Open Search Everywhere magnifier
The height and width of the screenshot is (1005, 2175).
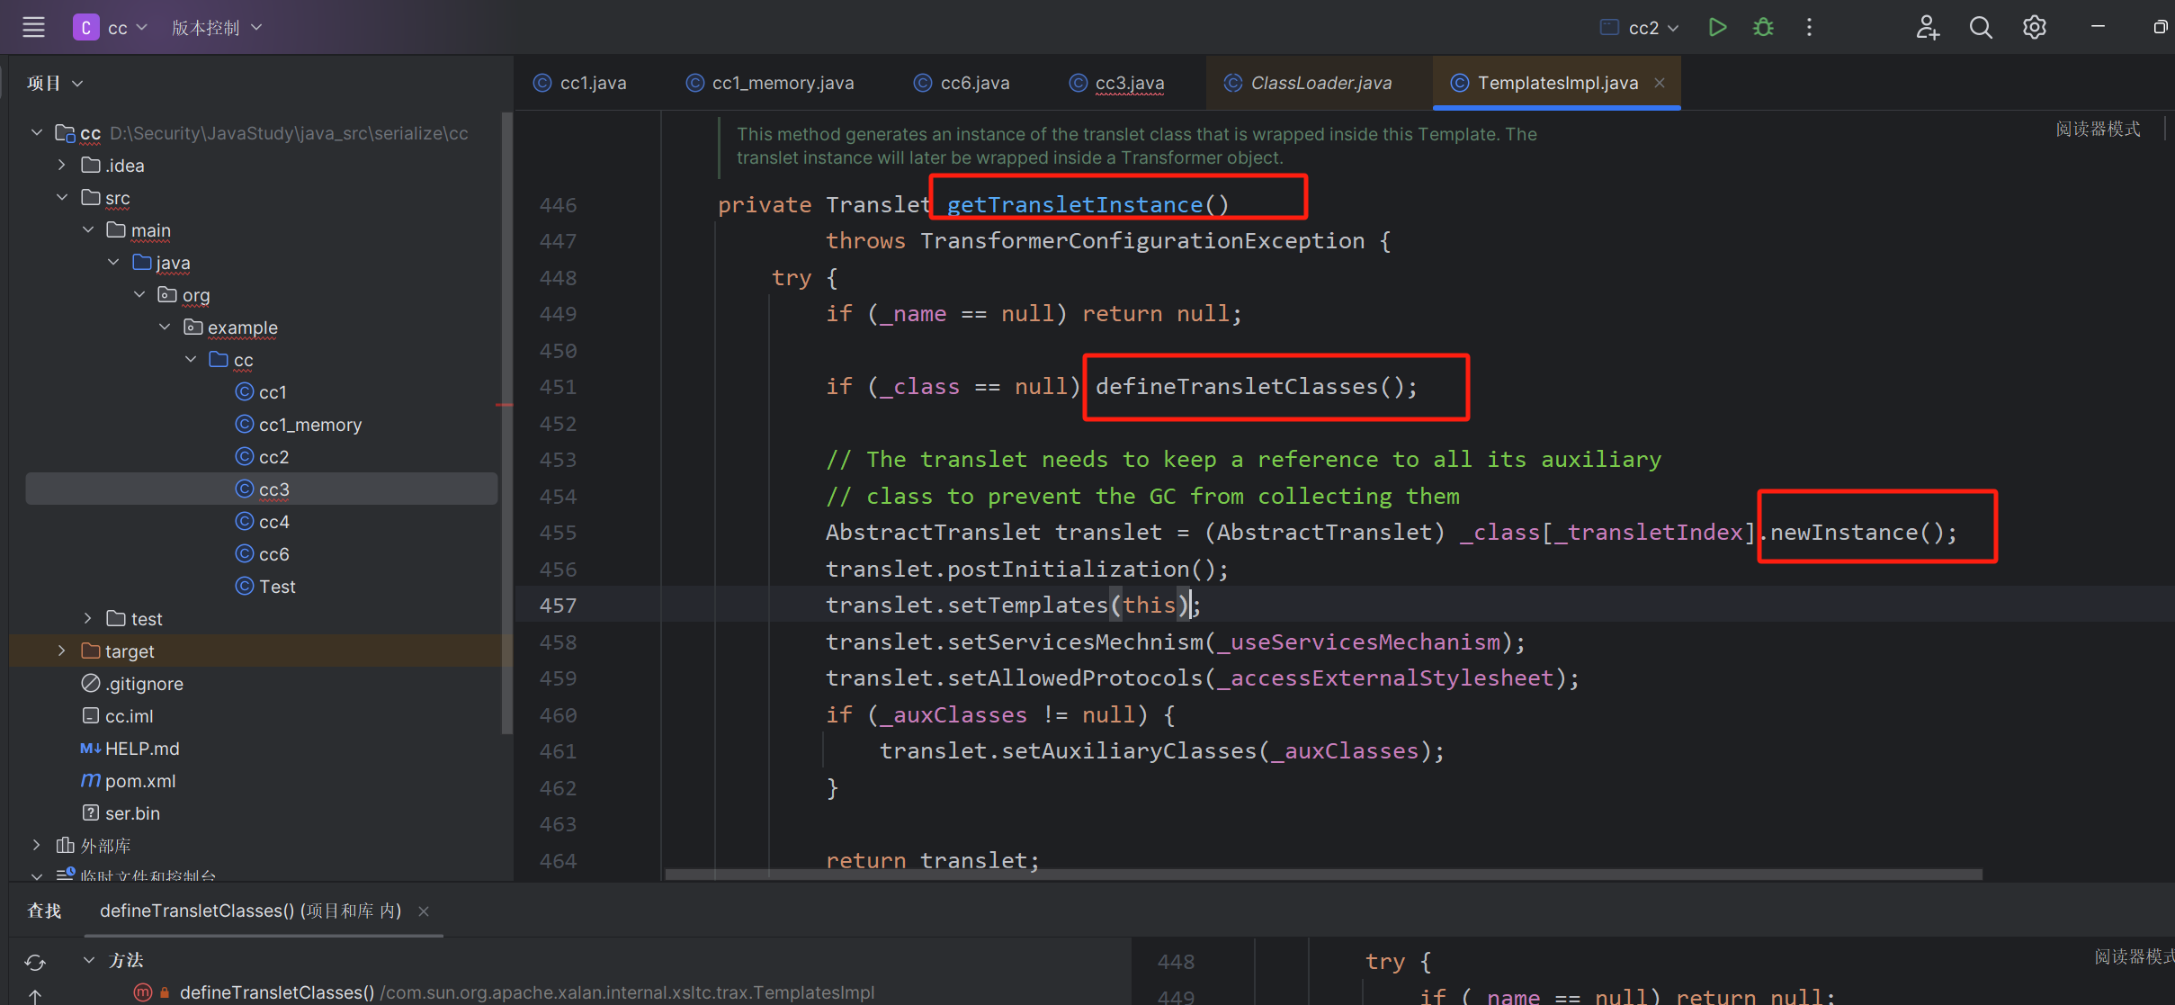coord(1980,27)
